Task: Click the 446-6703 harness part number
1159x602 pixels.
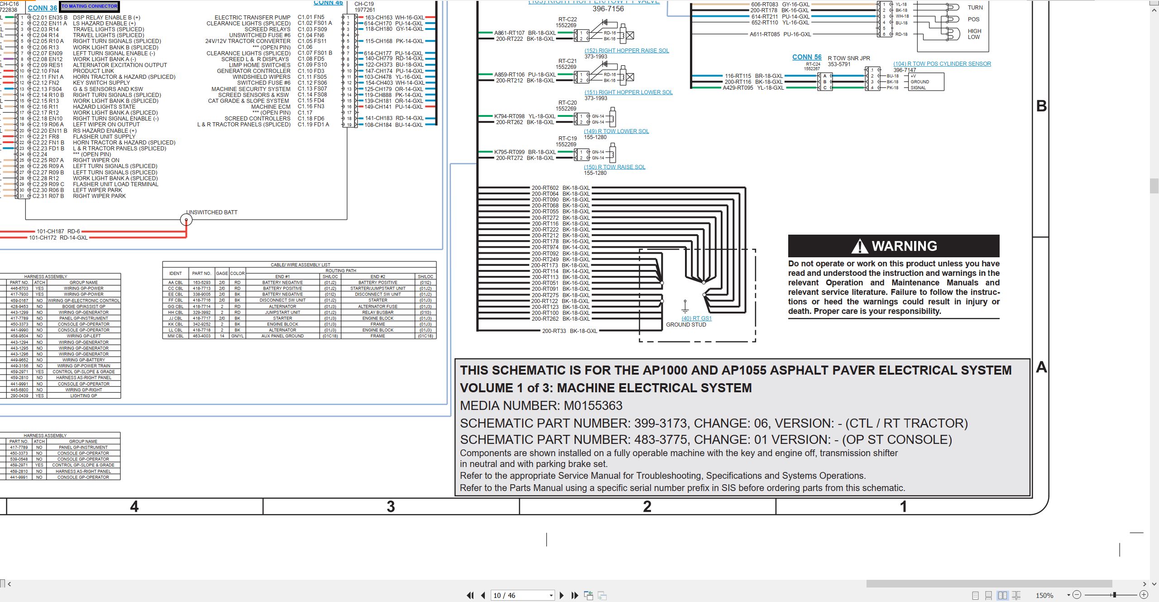Action: click(x=19, y=289)
